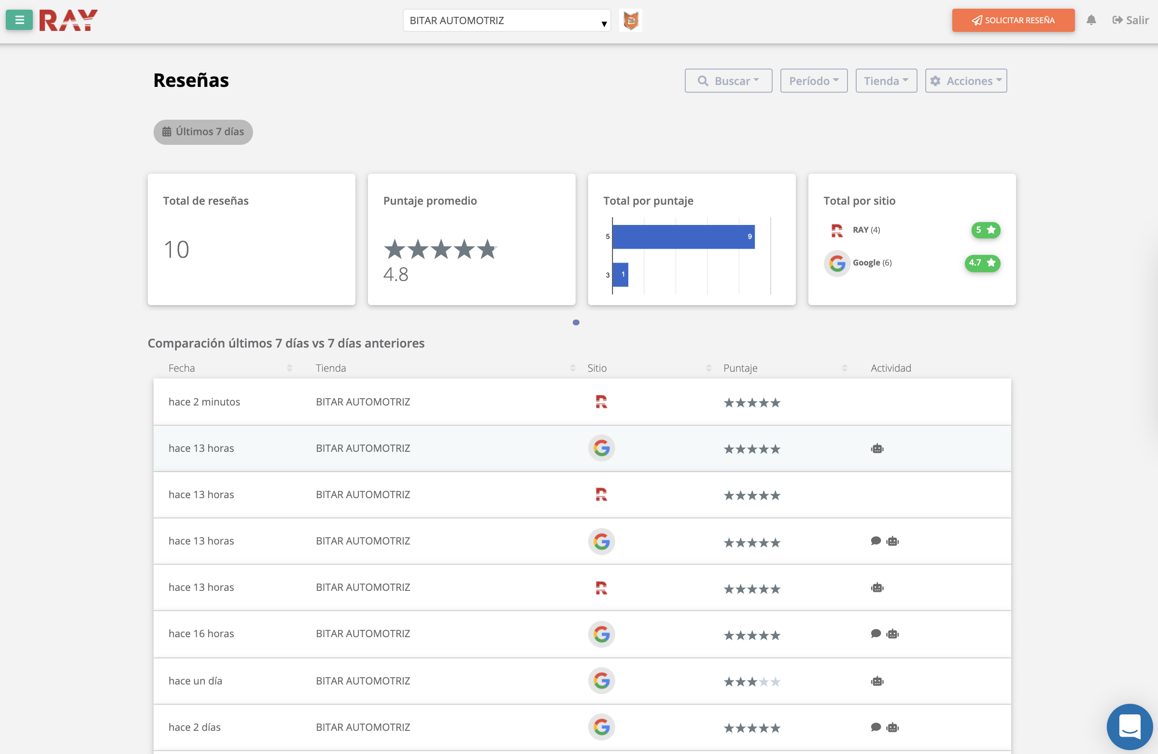Open the Tienda filter menu
This screenshot has width=1158, height=754.
886,80
